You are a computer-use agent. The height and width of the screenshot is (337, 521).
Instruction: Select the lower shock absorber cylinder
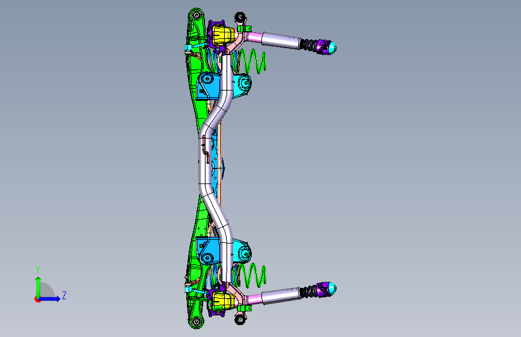(x=282, y=295)
